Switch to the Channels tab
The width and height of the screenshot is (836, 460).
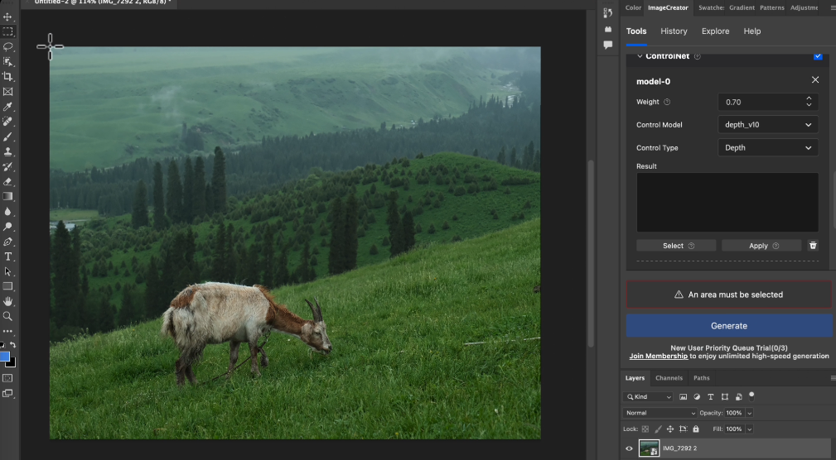click(669, 378)
